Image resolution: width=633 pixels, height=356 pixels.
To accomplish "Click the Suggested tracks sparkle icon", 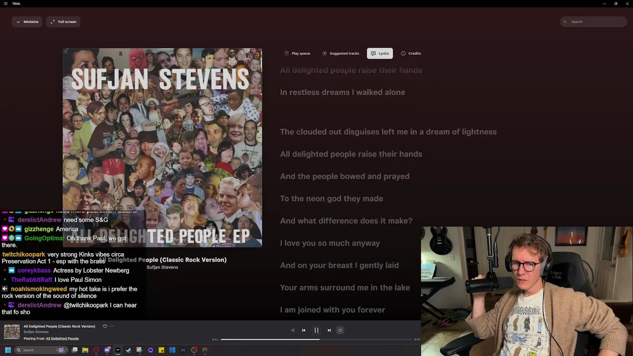I will click(324, 53).
